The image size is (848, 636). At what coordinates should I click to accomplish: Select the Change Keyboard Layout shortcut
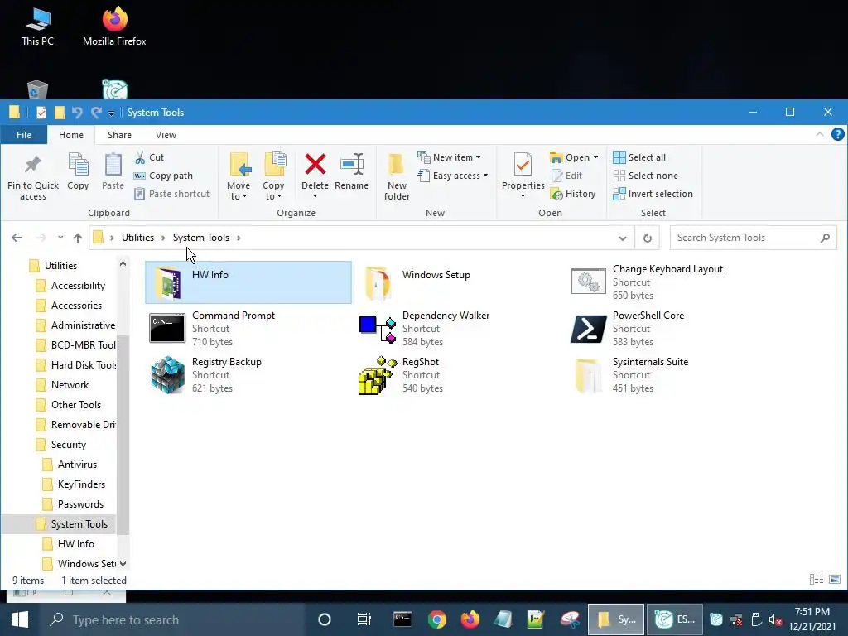pos(668,282)
